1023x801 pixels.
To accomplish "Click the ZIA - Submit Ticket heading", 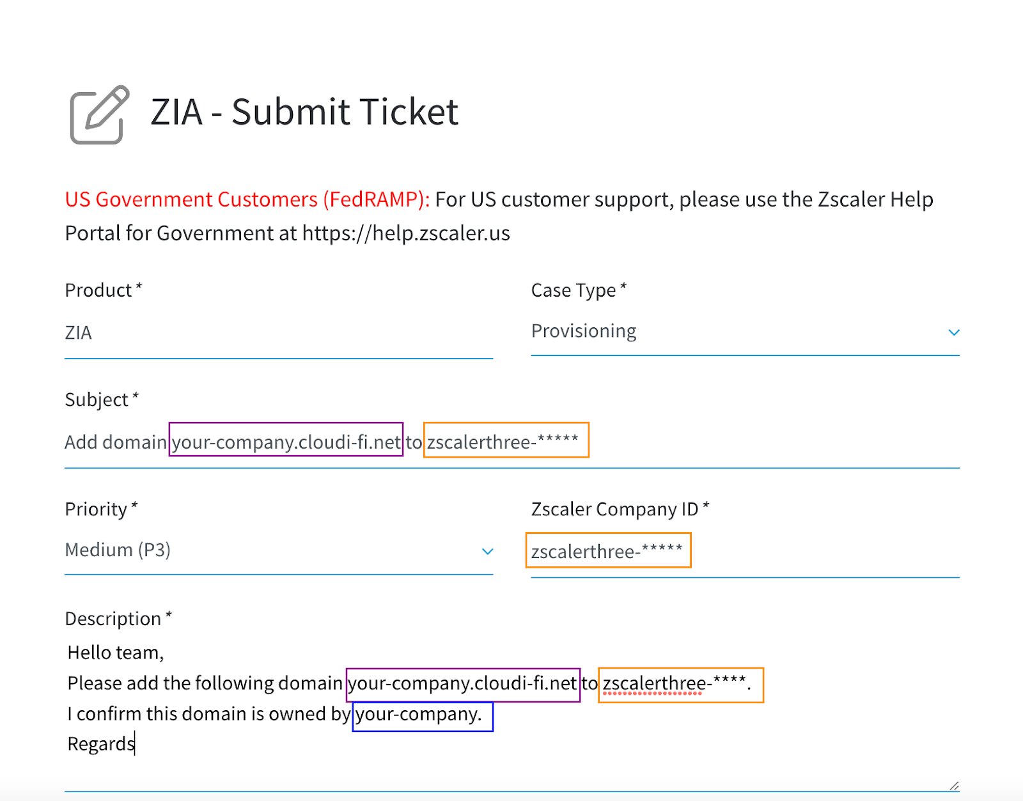I will coord(304,112).
